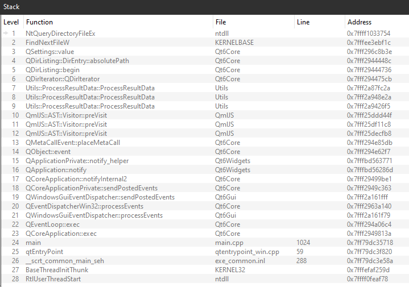Select the BaseThreadInitThunk frame

pos(57,270)
